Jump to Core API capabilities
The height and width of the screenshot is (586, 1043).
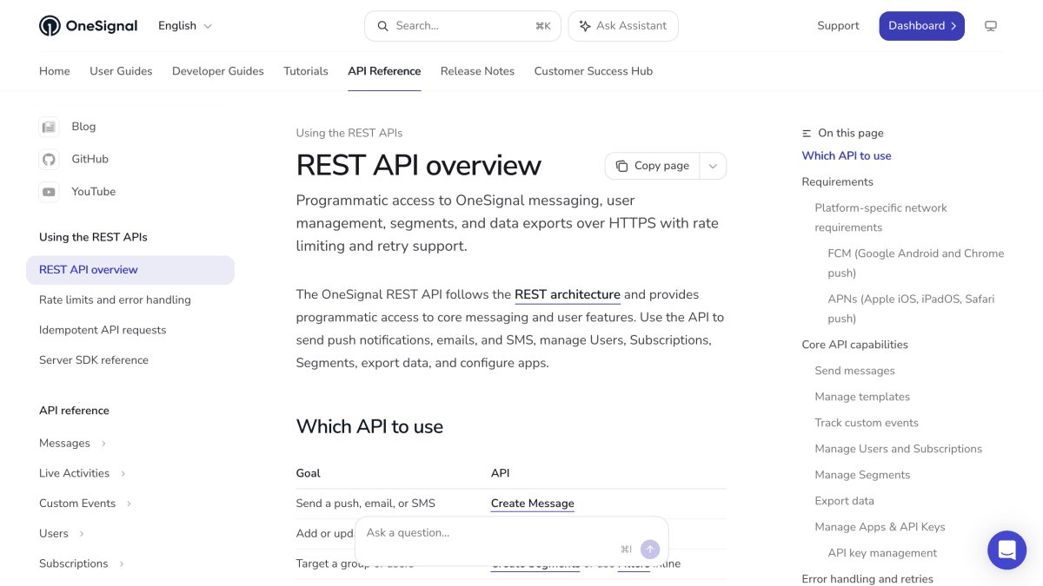tap(854, 345)
